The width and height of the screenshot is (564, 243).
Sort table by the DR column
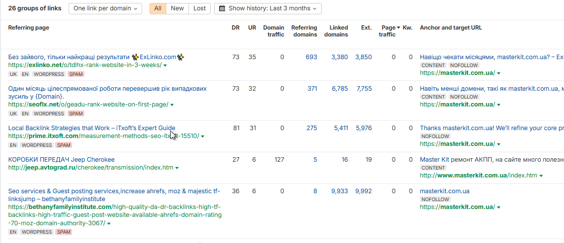235,28
